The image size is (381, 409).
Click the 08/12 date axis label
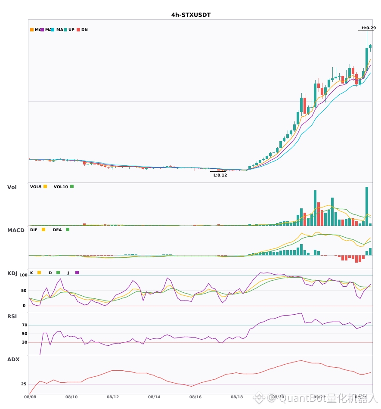(x=113, y=397)
